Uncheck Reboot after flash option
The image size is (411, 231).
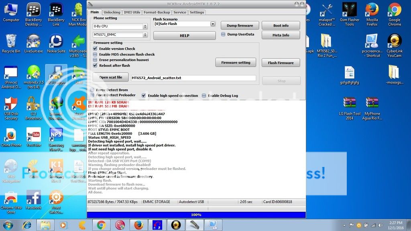click(x=95, y=65)
